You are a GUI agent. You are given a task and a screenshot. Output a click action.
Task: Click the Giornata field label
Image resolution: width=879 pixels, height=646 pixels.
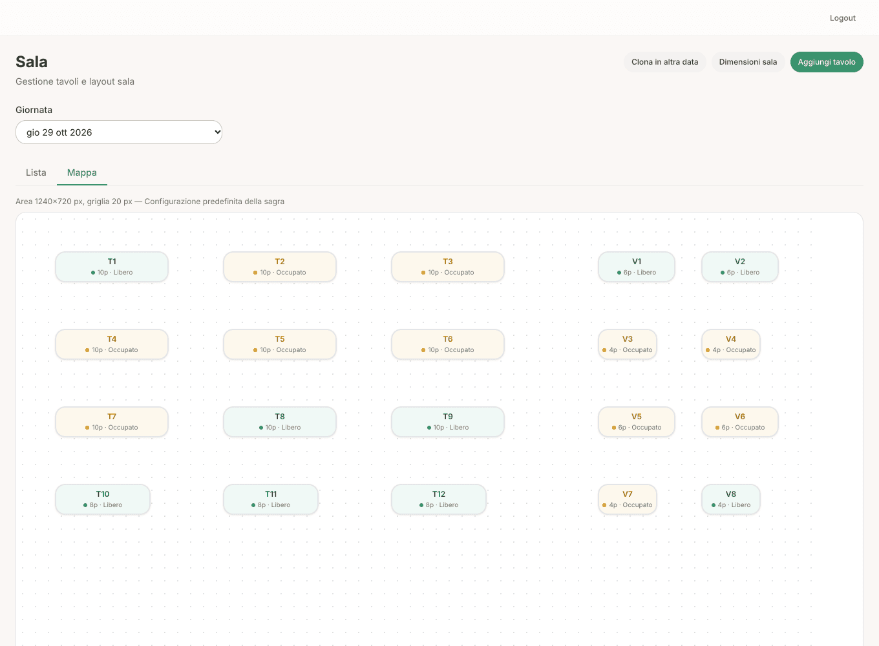34,110
